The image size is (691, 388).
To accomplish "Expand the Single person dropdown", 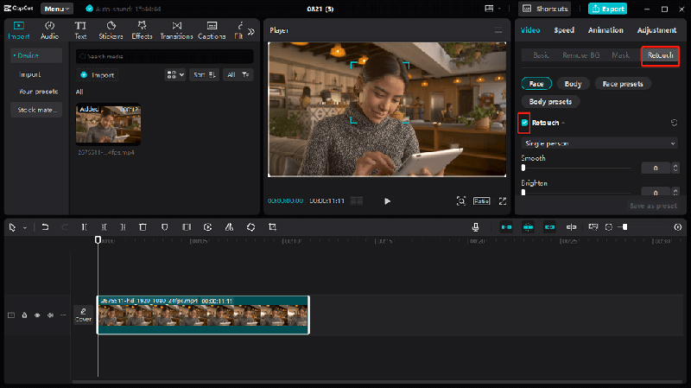I will point(599,143).
